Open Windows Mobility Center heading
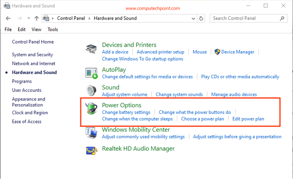 click(136, 130)
